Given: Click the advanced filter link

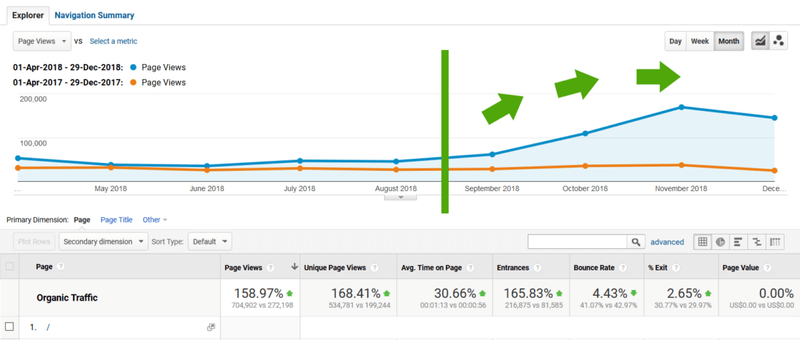Looking at the screenshot, I should pos(667,242).
